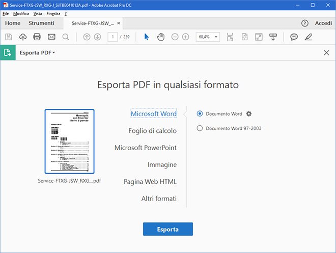Image resolution: width=336 pixels, height=253 pixels.
Task: Click the upload to cloud icon
Action: 22,37
